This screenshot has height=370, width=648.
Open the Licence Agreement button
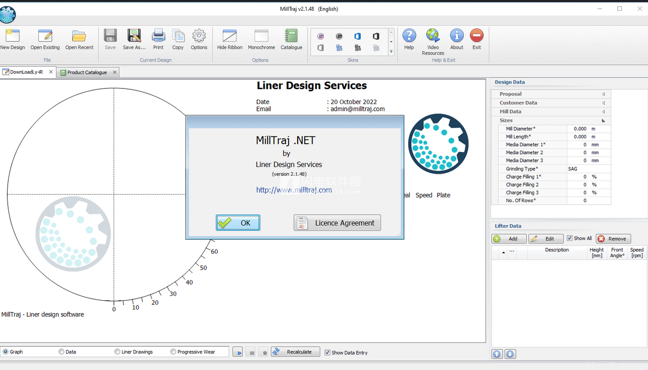tap(337, 223)
